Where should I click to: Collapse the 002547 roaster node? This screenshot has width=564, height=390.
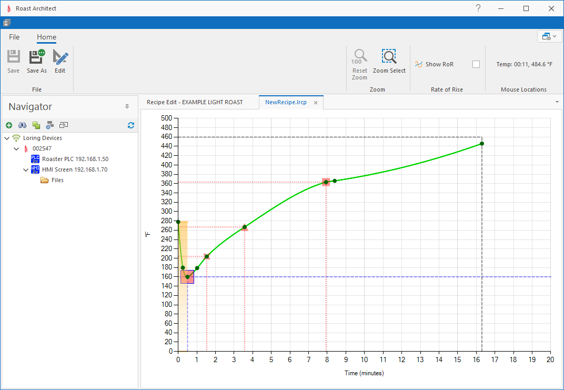coord(16,149)
